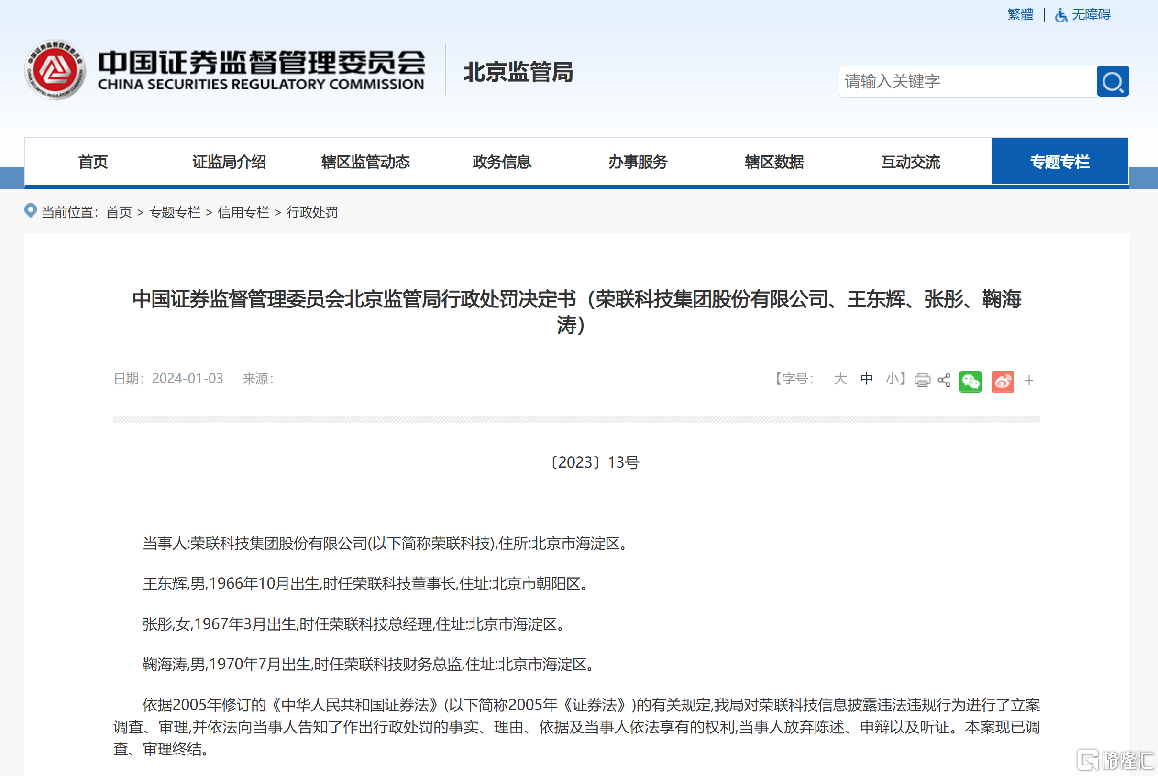Share article via WeChat icon
Viewport: 1158px width, 776px height.
tap(970, 381)
